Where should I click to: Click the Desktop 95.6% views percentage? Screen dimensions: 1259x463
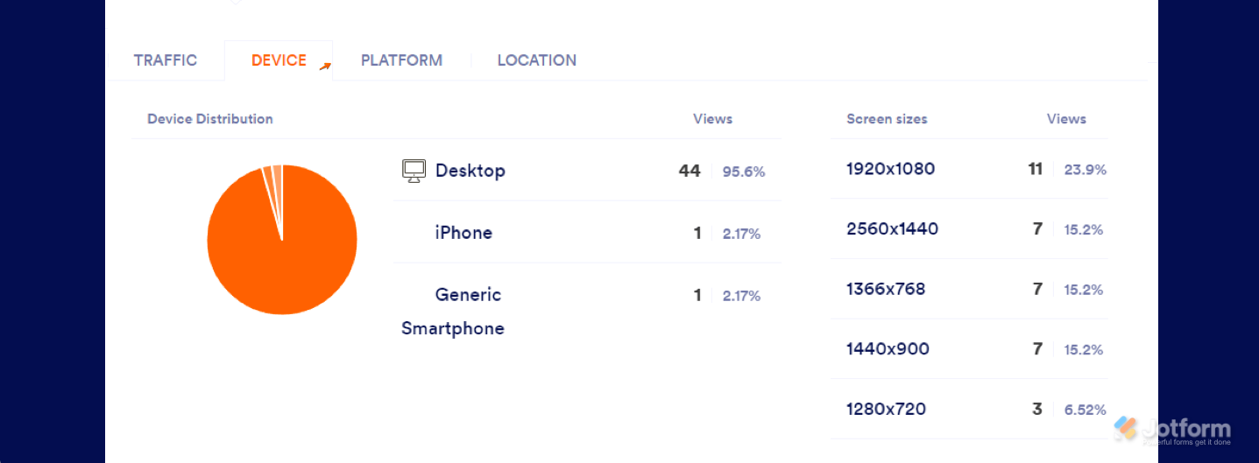[x=743, y=172]
